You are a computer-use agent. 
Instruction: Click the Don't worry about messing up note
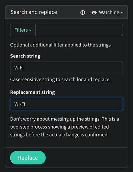(x=65, y=127)
